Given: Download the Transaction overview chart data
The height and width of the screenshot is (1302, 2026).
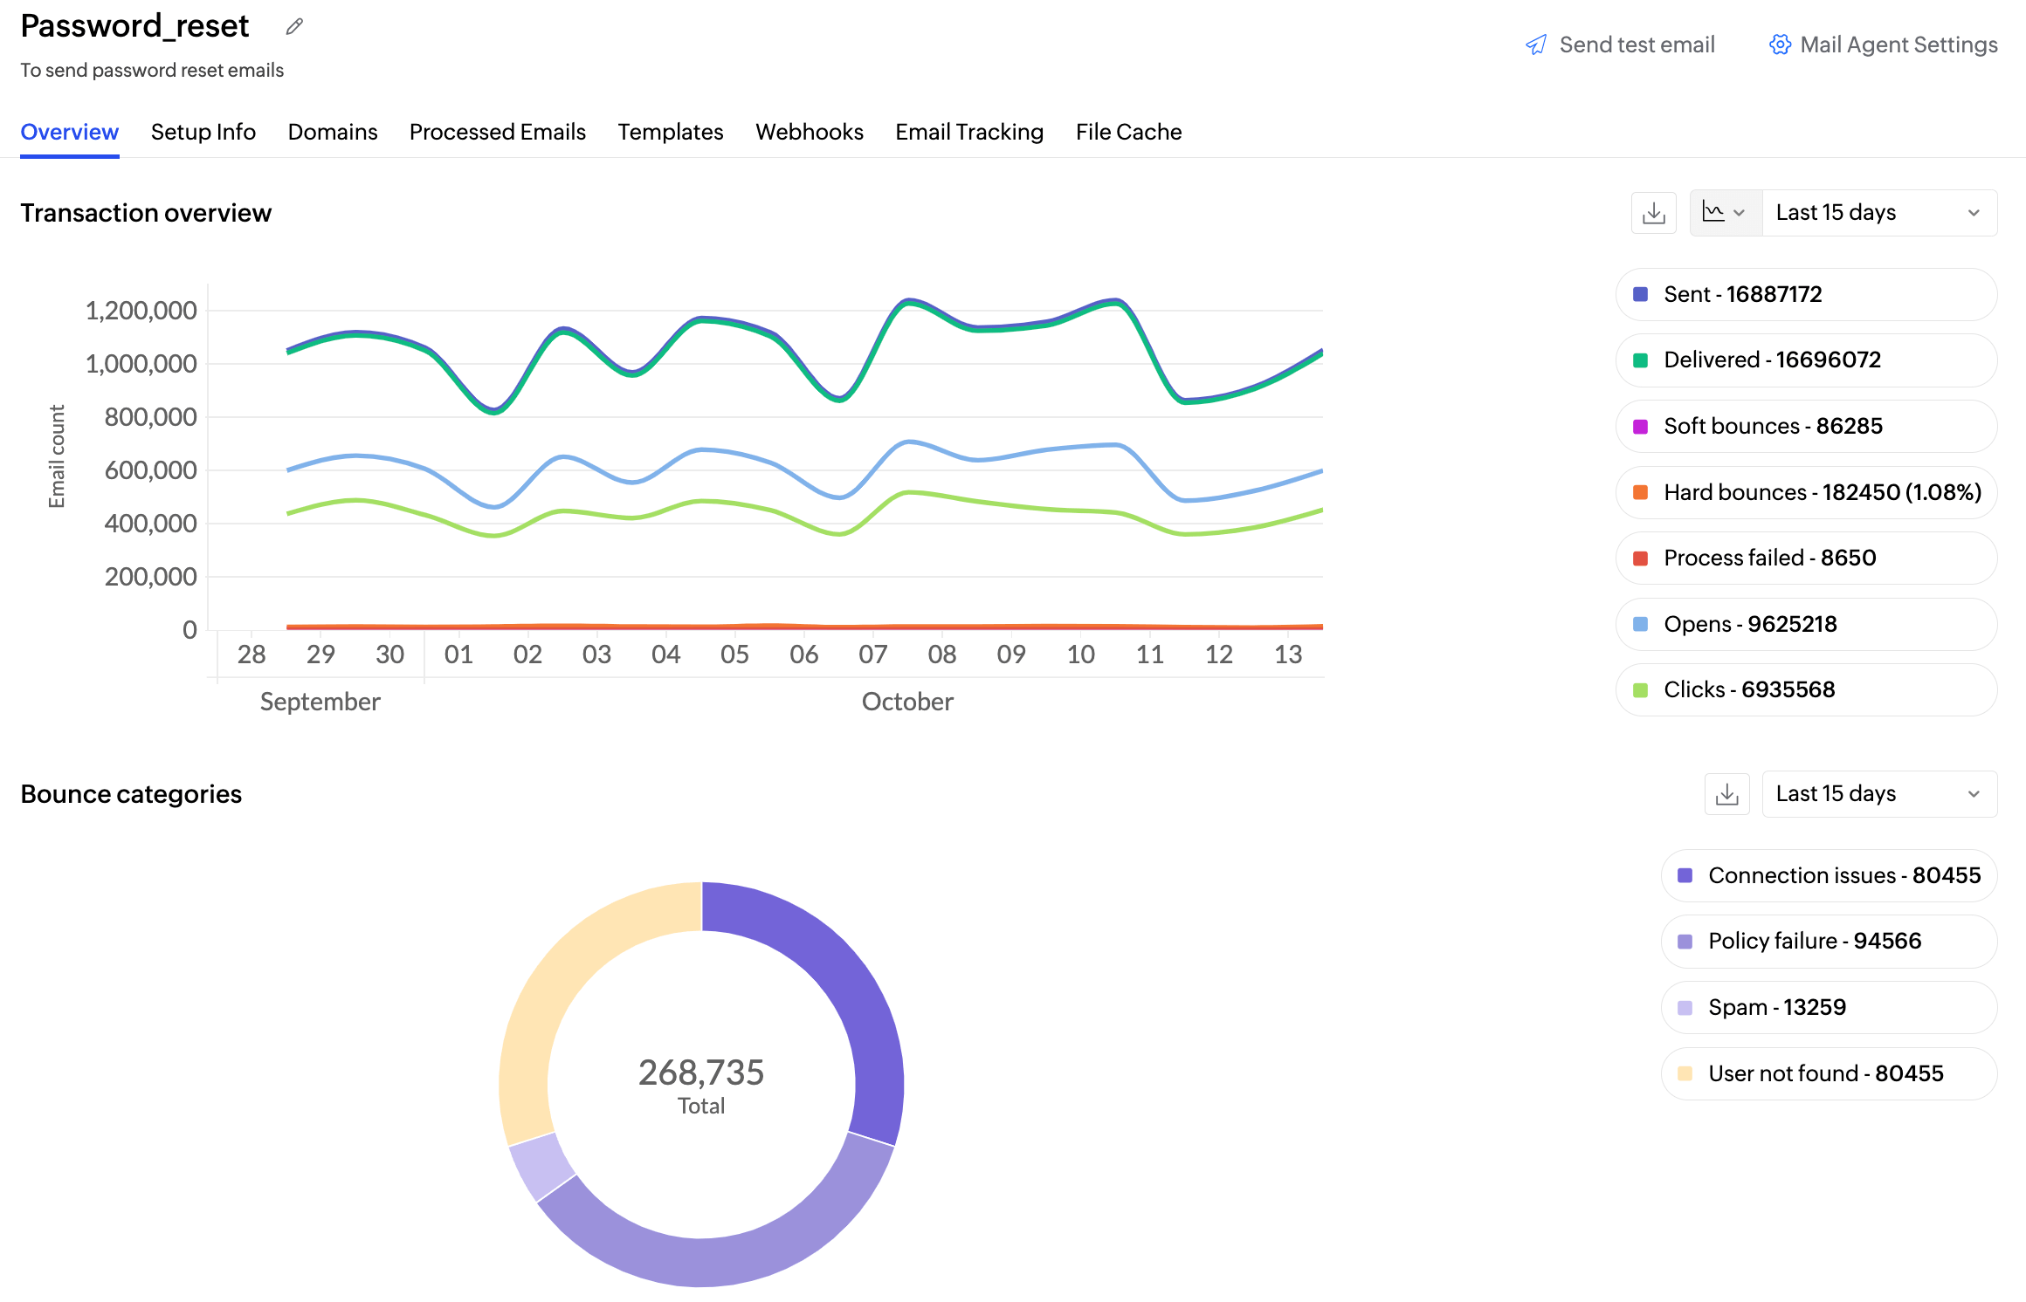Looking at the screenshot, I should coord(1654,213).
